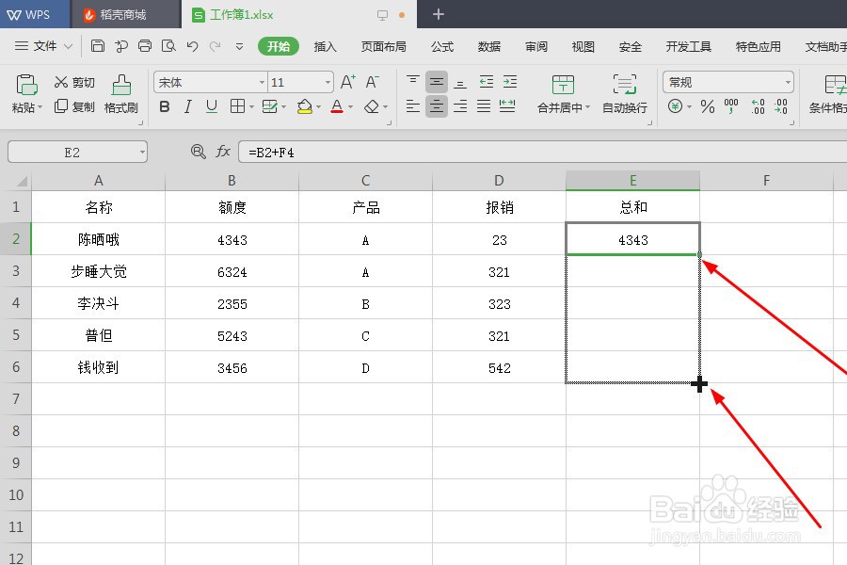Toggle center horizontal alignment
The image size is (847, 565).
point(437,106)
